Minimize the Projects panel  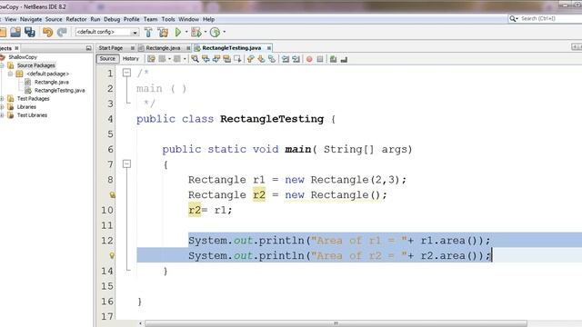[88, 48]
